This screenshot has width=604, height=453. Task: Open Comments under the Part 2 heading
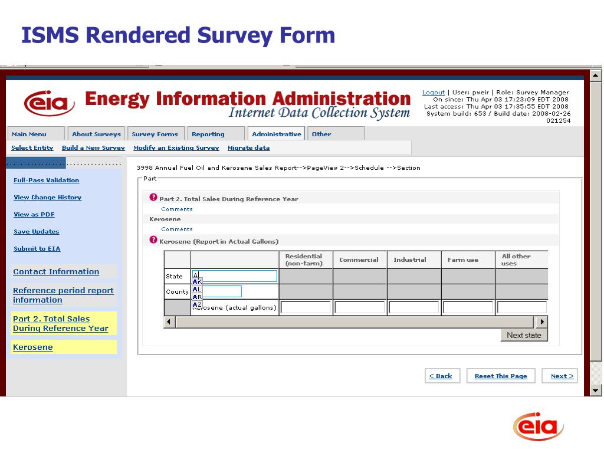pos(177,209)
